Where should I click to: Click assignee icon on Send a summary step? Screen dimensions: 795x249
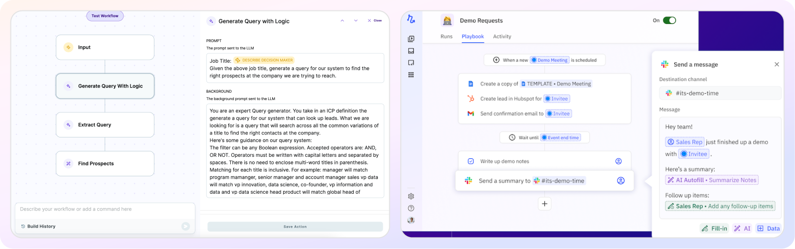(621, 181)
